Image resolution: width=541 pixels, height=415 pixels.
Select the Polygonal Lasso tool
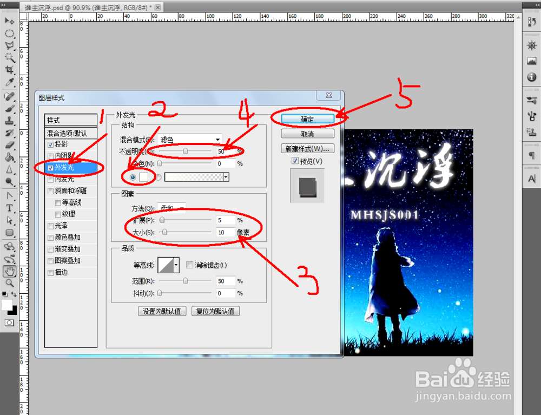(9, 45)
